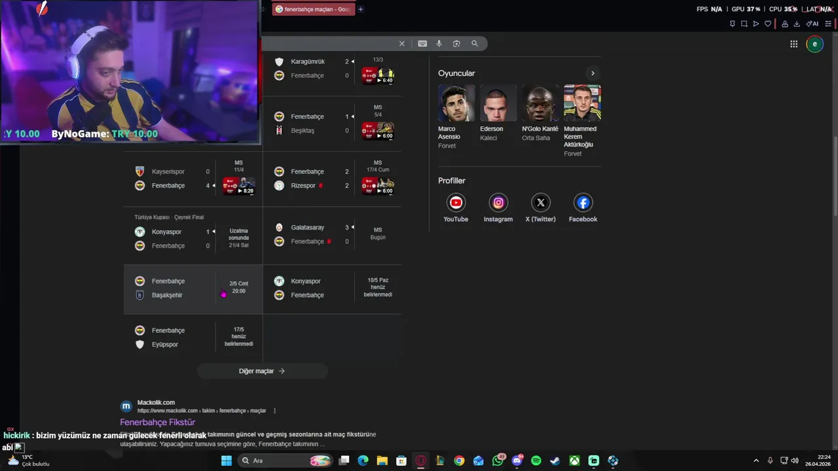Open Konyaspor vs Fenerbahçe 10/5 match
Screen dimensions: 838x471
333,288
